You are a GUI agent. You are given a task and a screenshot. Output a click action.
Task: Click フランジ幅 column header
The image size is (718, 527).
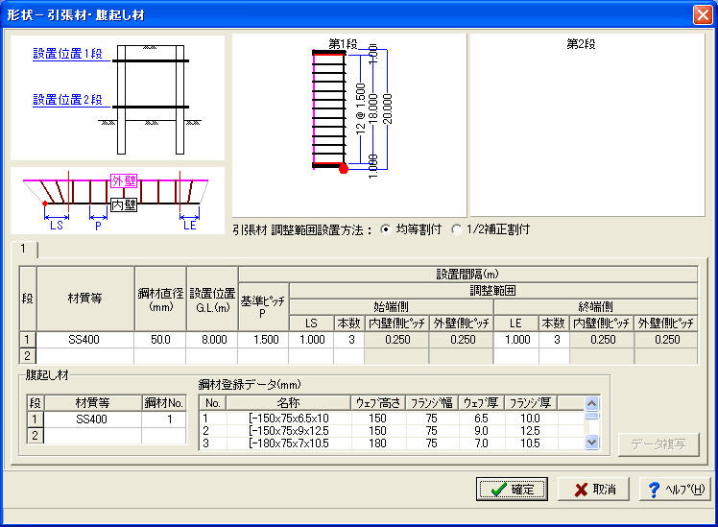pos(432,403)
